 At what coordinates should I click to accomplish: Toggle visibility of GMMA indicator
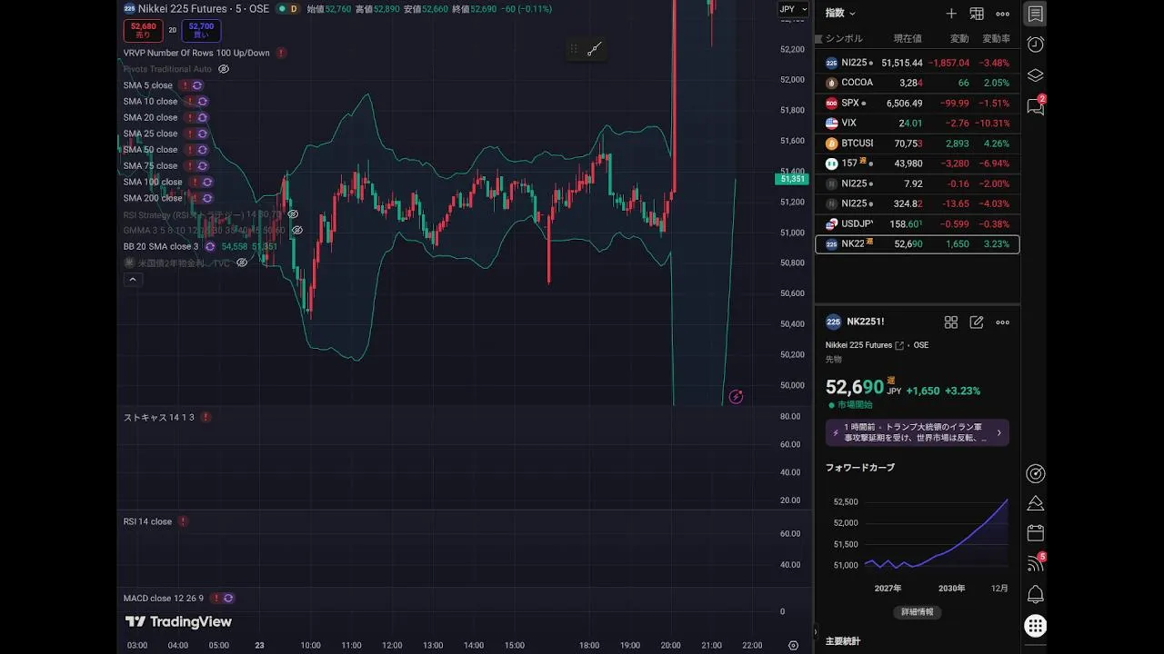[296, 231]
